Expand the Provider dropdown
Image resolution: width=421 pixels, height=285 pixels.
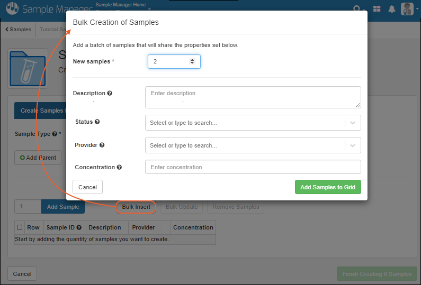pyautogui.click(x=353, y=145)
